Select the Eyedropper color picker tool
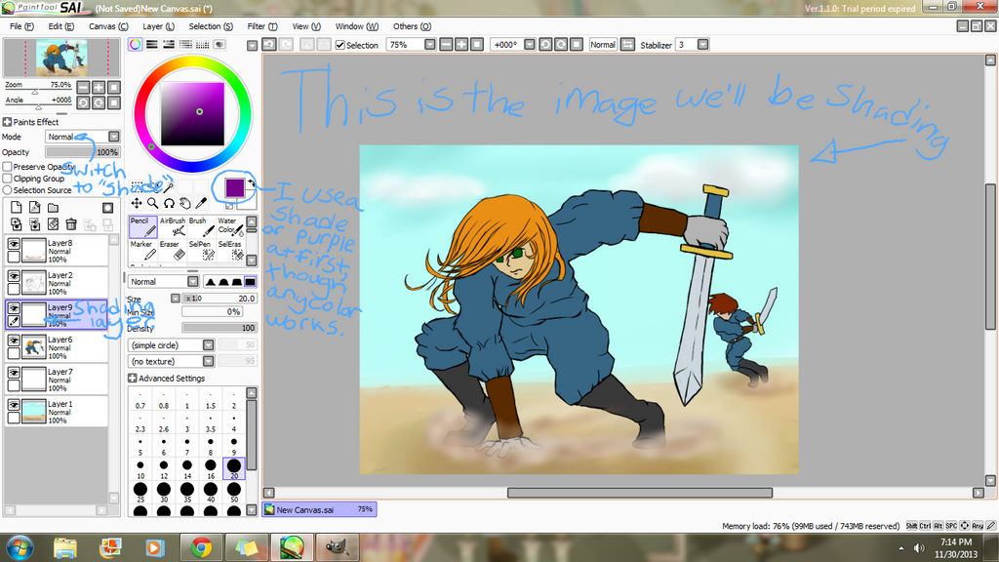Viewport: 999px width, 562px height. click(201, 203)
